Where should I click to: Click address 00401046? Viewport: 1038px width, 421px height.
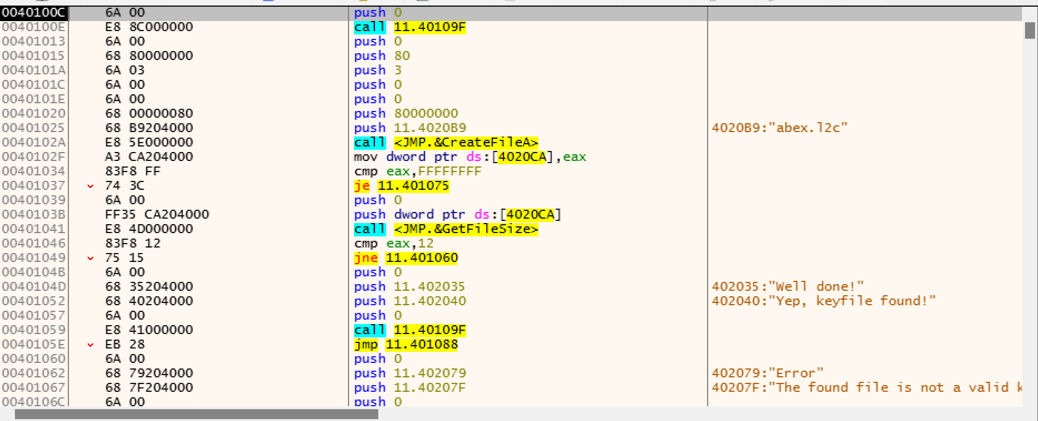tap(33, 243)
